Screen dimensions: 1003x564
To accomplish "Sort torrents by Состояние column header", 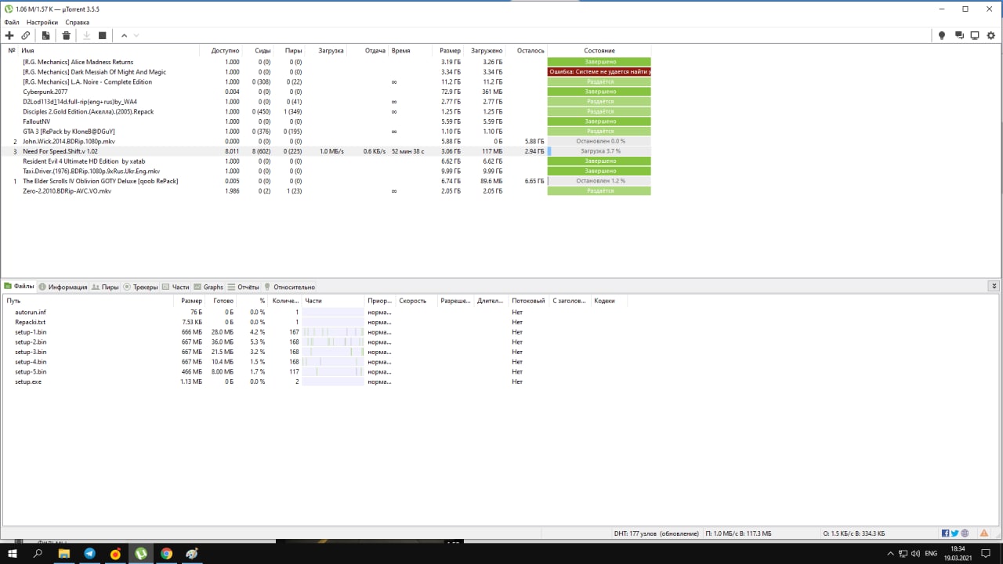I will tap(599, 50).
